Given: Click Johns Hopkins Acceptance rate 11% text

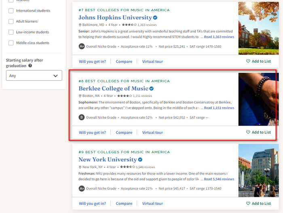Looking at the screenshot, I should pos(137,46).
